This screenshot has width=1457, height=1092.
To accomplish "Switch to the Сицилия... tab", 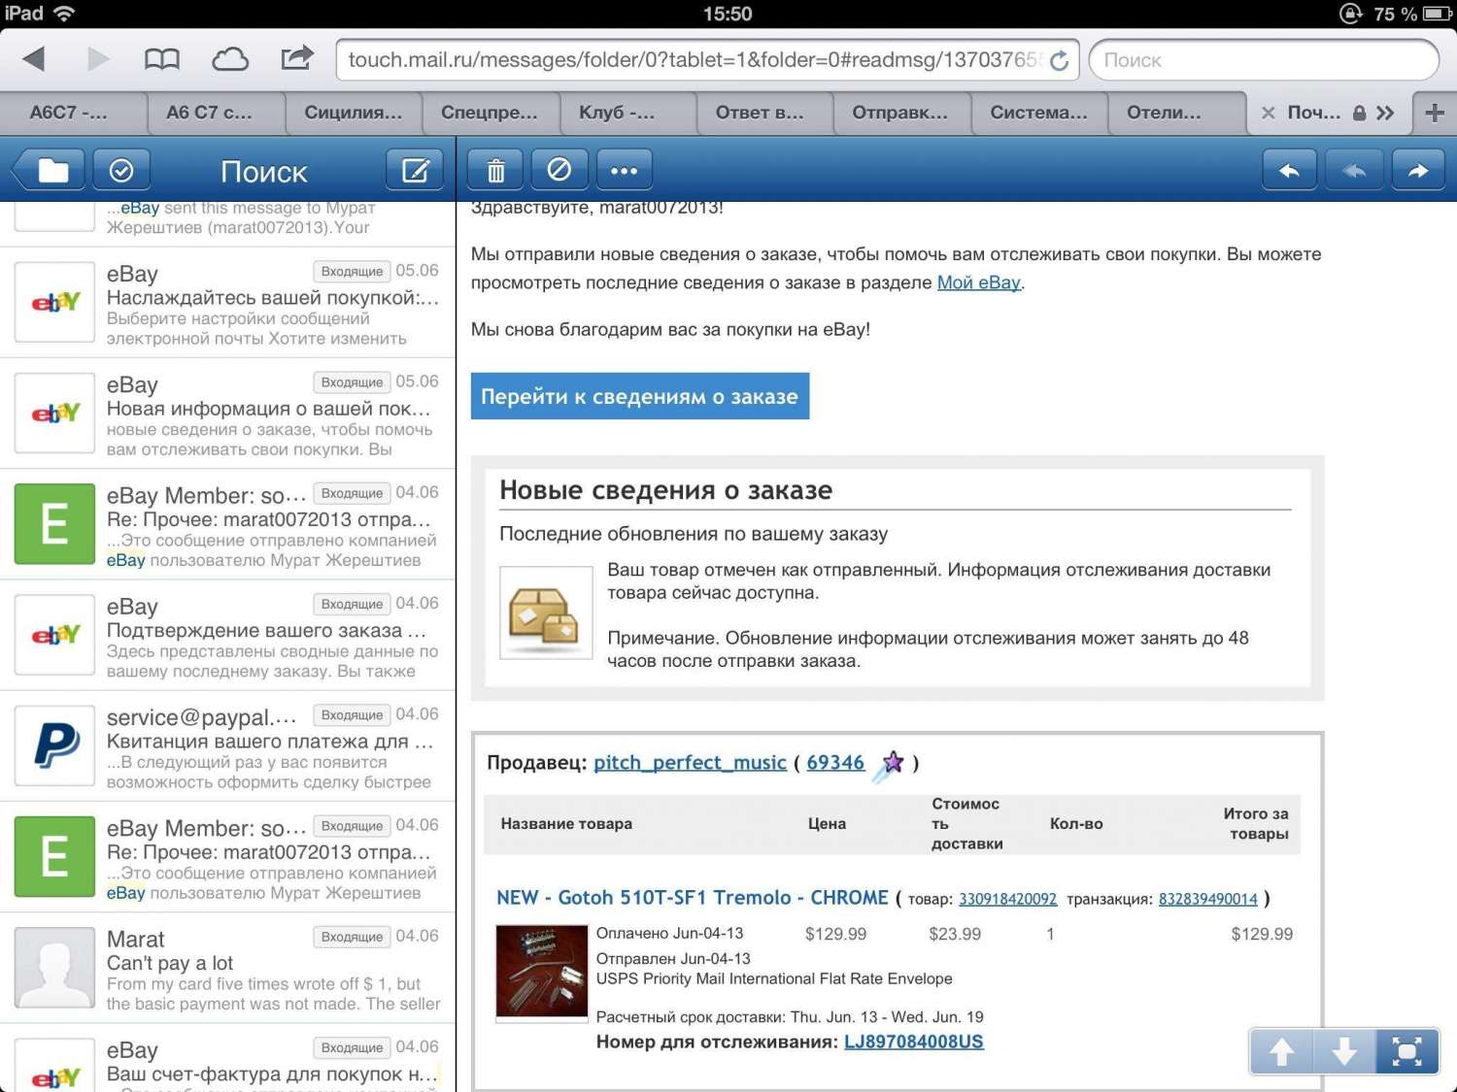I will click(354, 113).
